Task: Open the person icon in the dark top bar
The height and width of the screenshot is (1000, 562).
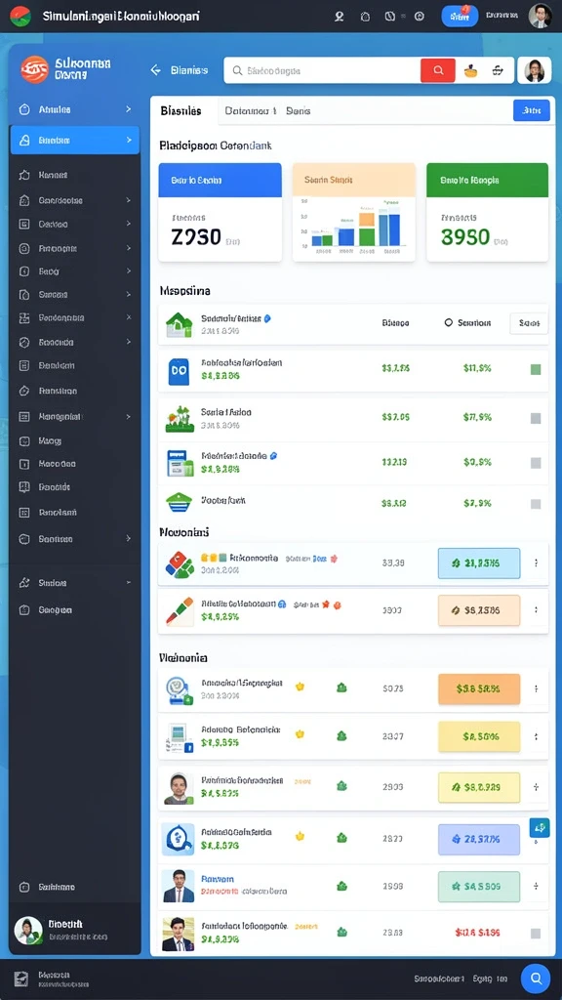Action: (x=340, y=17)
